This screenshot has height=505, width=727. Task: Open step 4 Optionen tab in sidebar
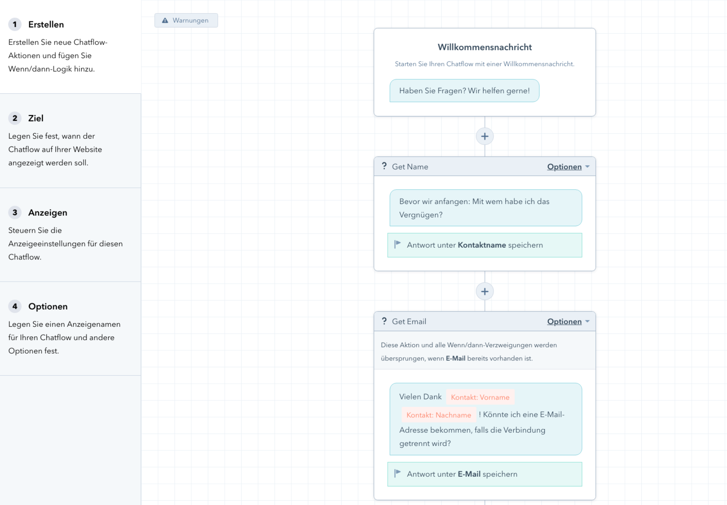click(x=70, y=328)
